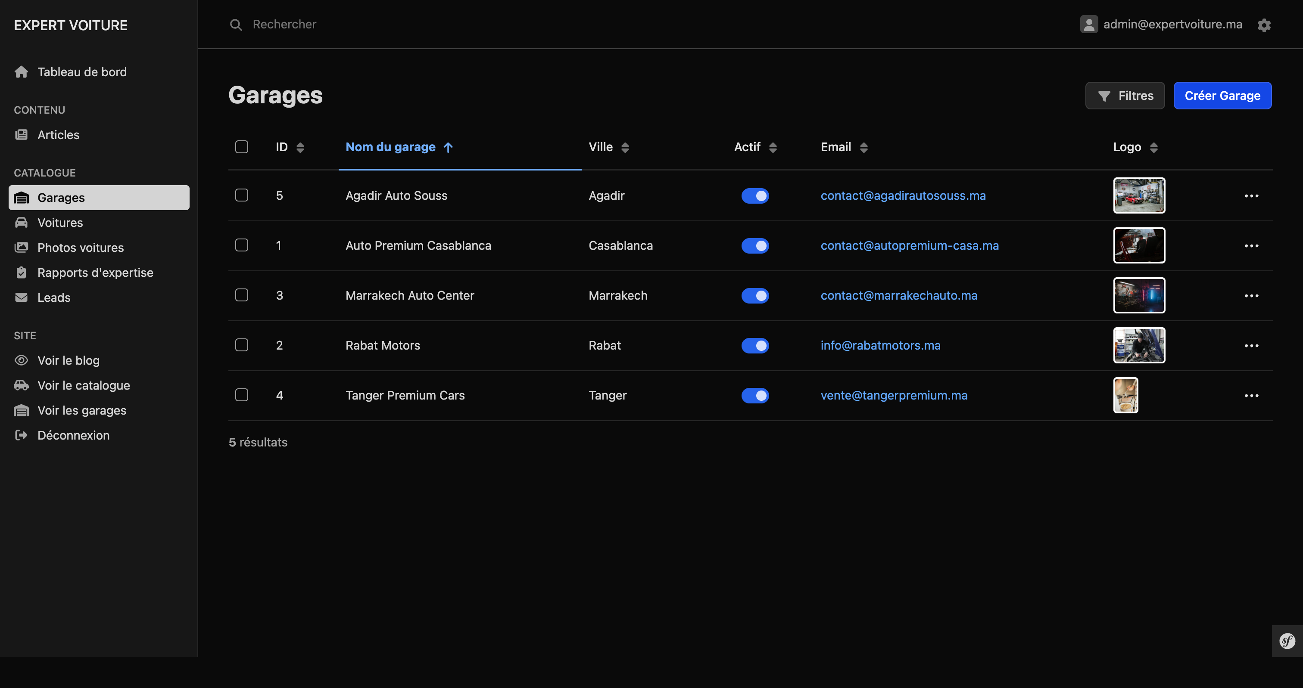Screen dimensions: 1303x688
Task: Click the home icon beside Tableau de bord
Action: pyautogui.click(x=21, y=72)
